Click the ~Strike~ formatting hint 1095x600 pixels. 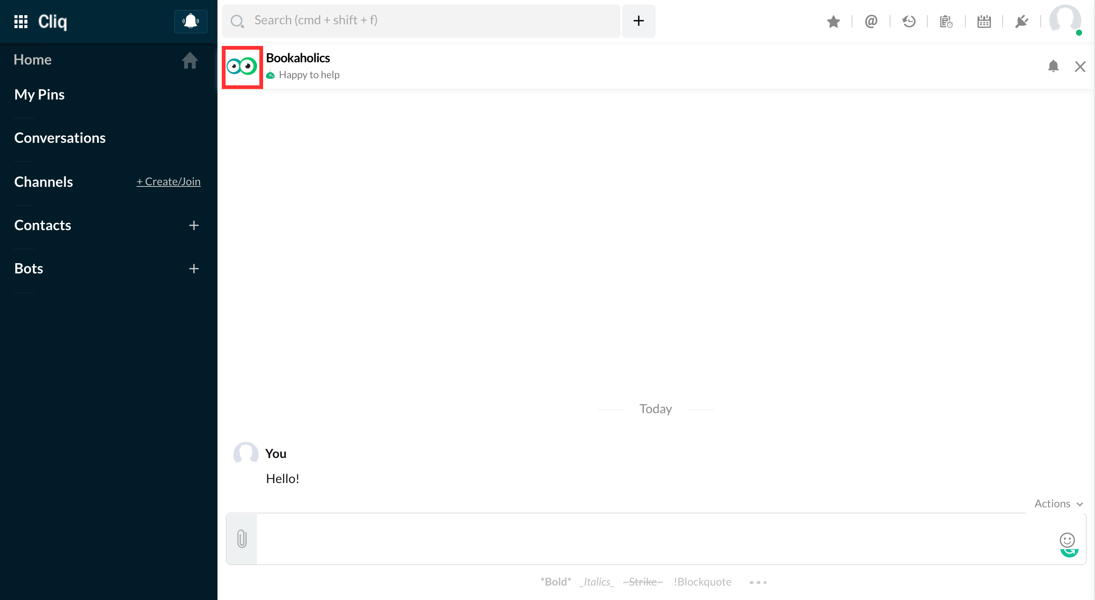pyautogui.click(x=643, y=582)
